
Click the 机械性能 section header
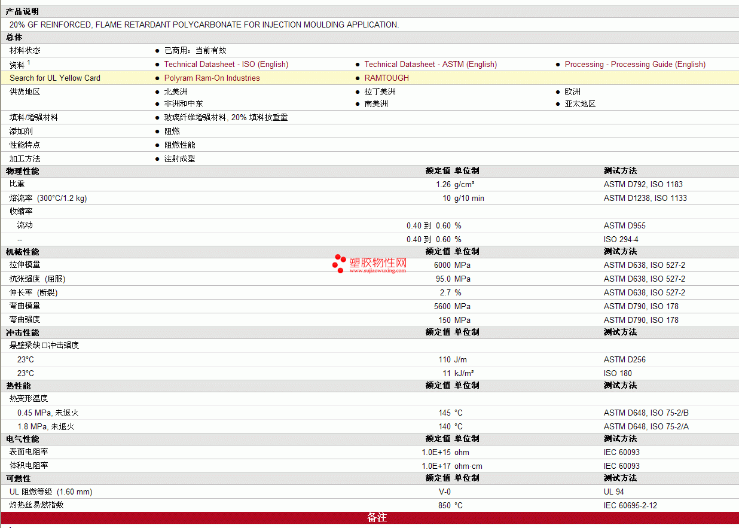(22, 252)
